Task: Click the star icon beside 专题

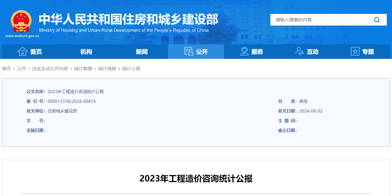Action: [355, 51]
